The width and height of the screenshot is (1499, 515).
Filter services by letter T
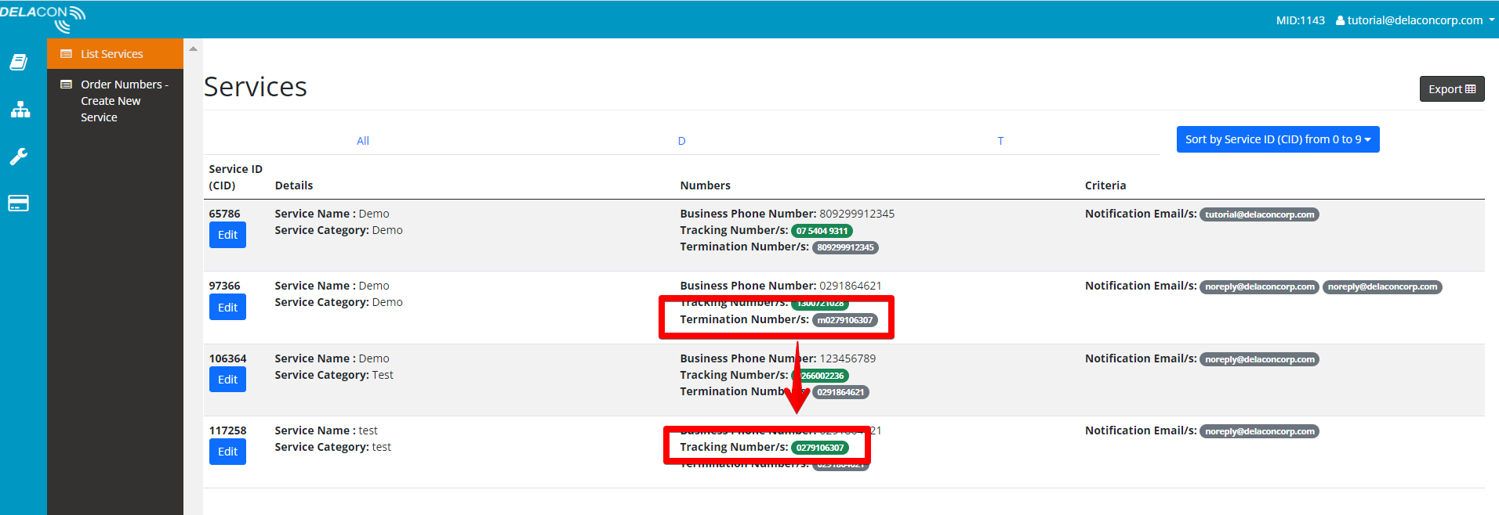[x=1000, y=141]
